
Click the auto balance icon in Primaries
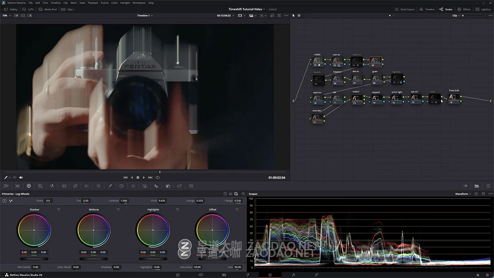coord(5,201)
